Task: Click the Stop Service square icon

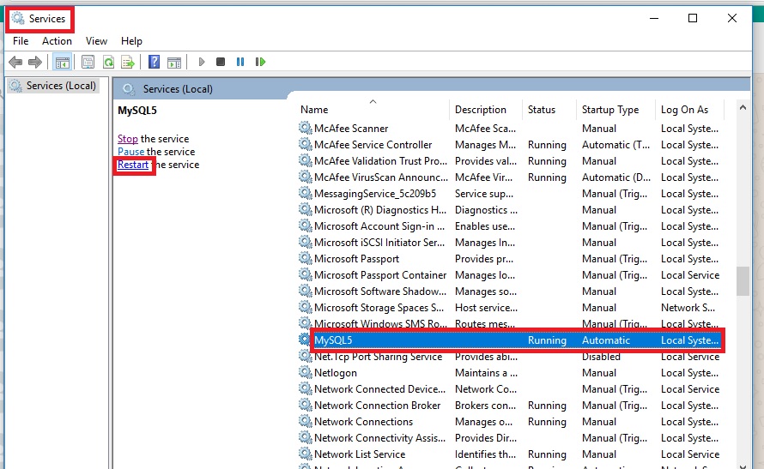Action: tap(221, 62)
